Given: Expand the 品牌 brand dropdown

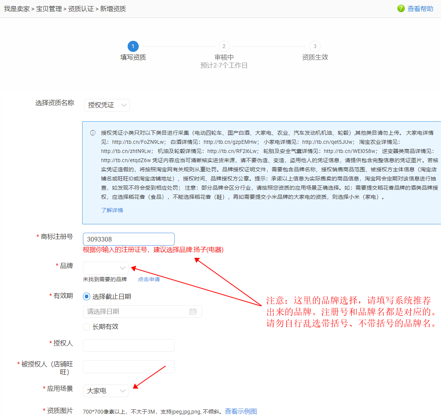Looking at the screenshot, I should pos(106,268).
